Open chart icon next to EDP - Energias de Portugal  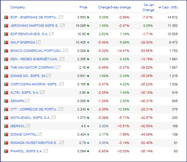[61, 17]
